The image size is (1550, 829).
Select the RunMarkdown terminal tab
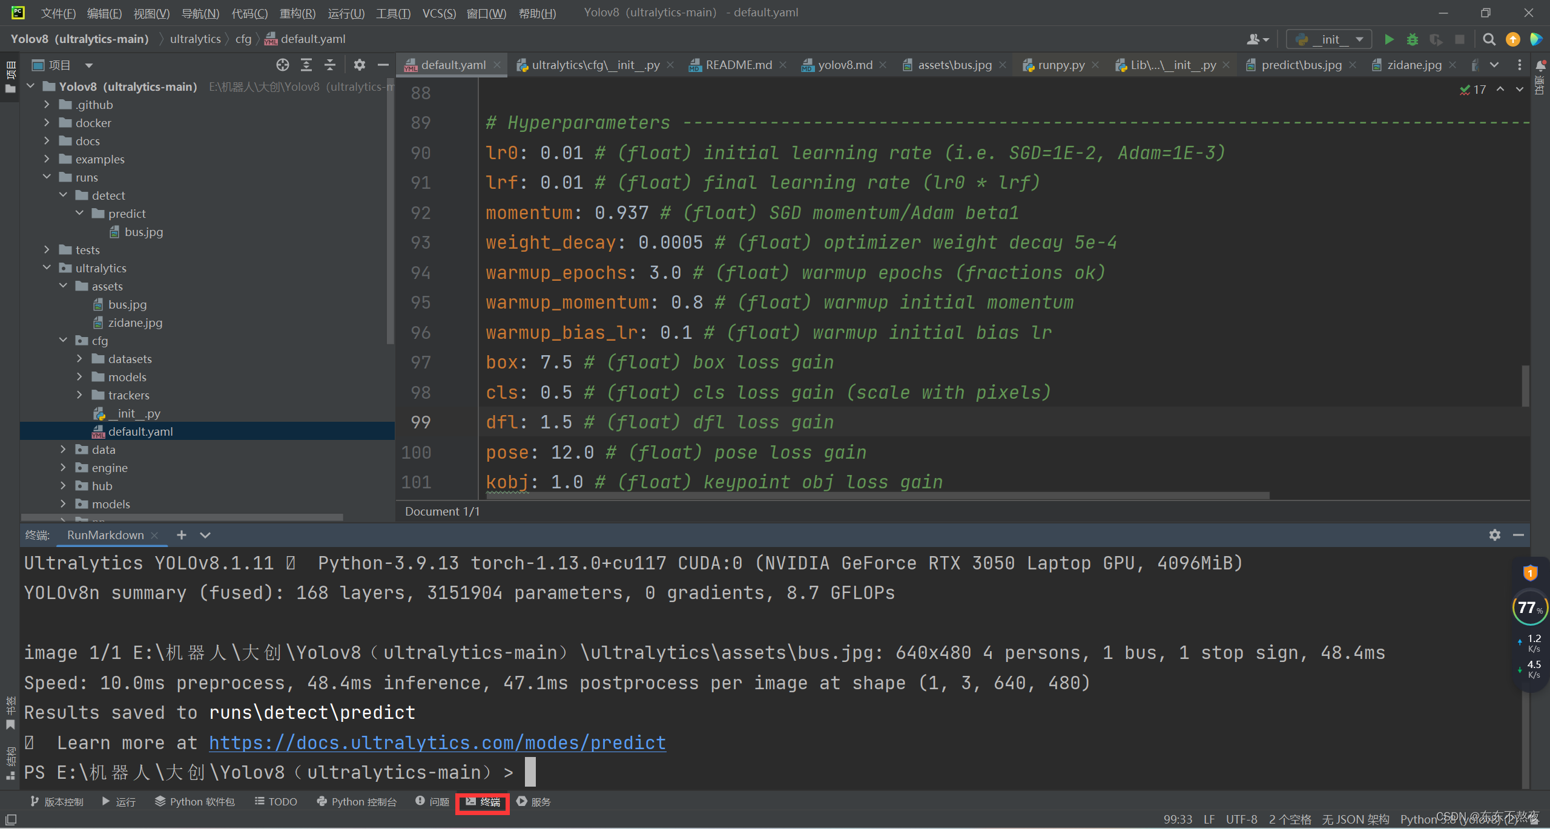point(105,535)
